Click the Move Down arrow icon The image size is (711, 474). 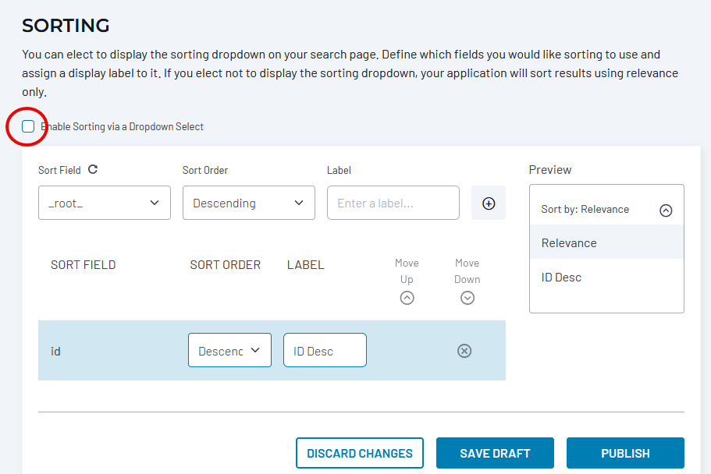[x=467, y=298]
